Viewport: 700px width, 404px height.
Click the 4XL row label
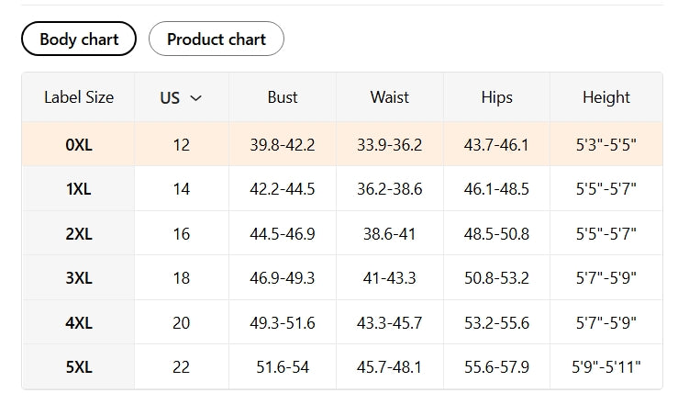(x=79, y=323)
